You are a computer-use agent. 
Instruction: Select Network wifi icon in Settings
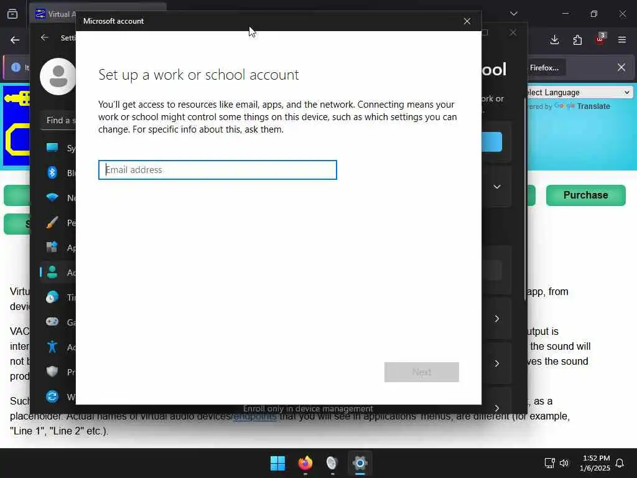52,197
